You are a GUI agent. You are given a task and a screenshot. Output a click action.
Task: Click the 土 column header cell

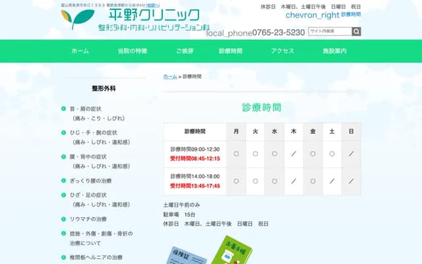[332, 131]
